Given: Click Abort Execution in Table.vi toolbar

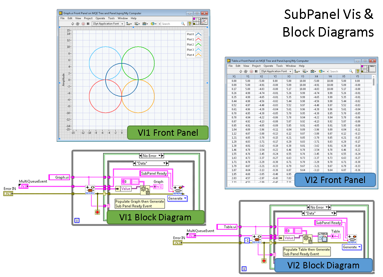Looking at the screenshot, I should click(x=251, y=71).
